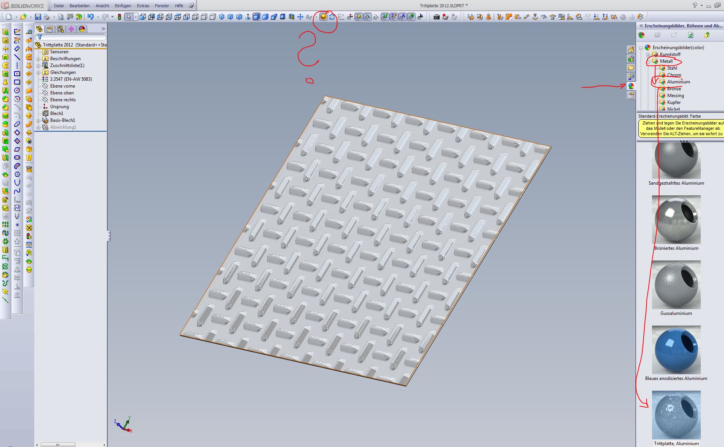Expand the Zuschnittsliste(1) node
724x447 pixels.
(x=38, y=66)
